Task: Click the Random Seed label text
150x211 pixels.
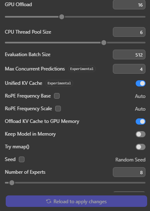Action: 130,160
